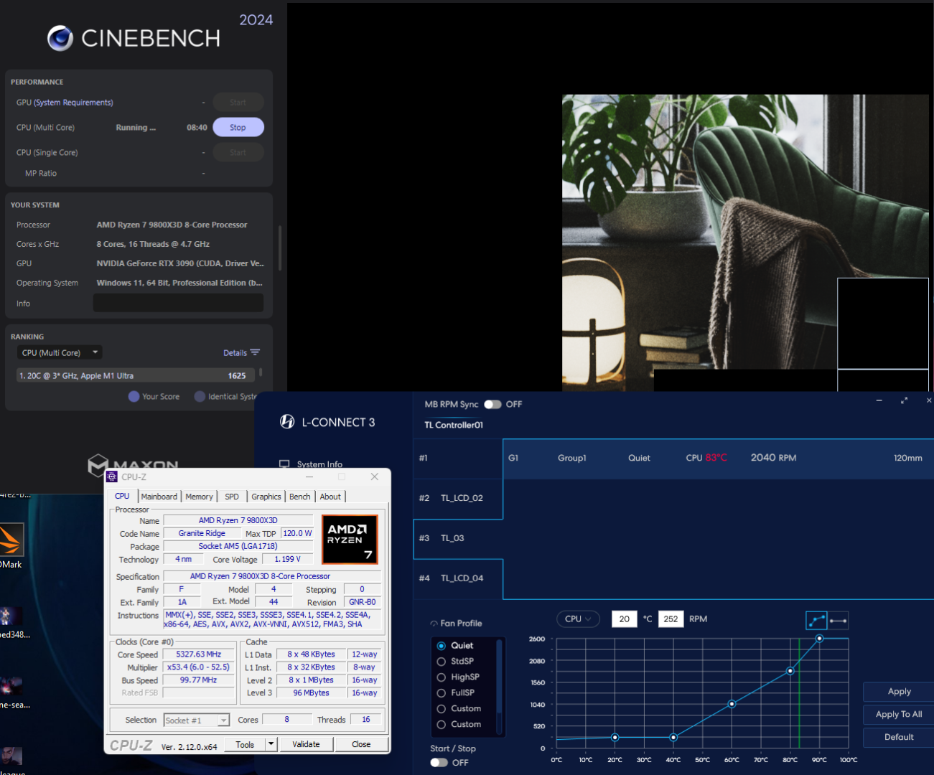The image size is (934, 775).
Task: Click the AMD Ryzen 7 logo in CPU-Z
Action: pyautogui.click(x=350, y=540)
